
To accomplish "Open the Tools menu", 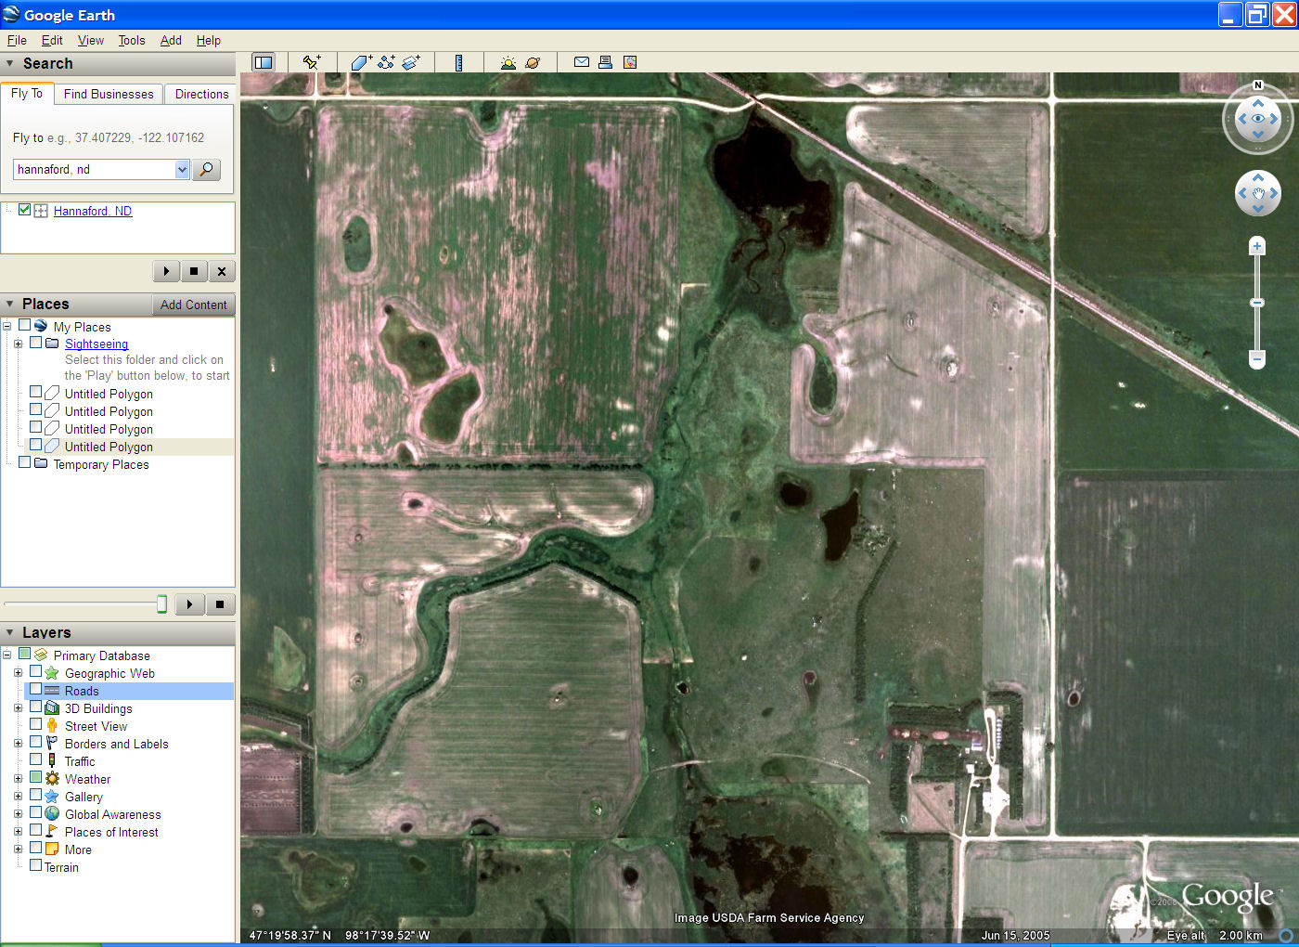I will pyautogui.click(x=132, y=40).
